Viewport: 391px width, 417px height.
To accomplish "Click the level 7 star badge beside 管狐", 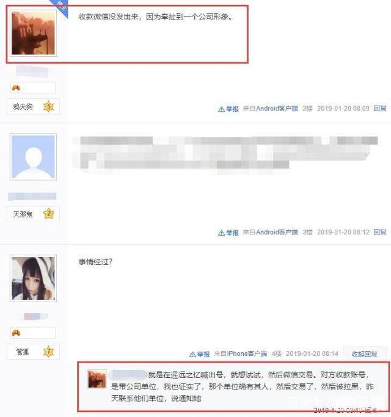I will [49, 352].
